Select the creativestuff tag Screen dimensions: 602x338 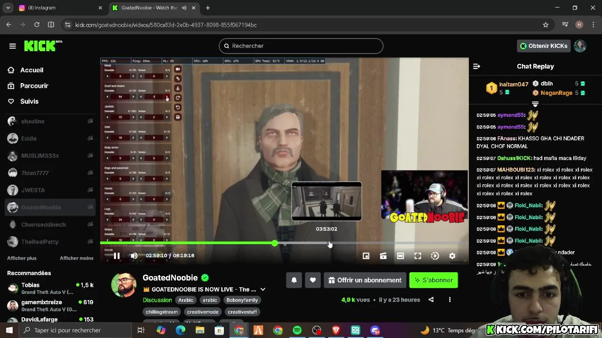pos(242,312)
